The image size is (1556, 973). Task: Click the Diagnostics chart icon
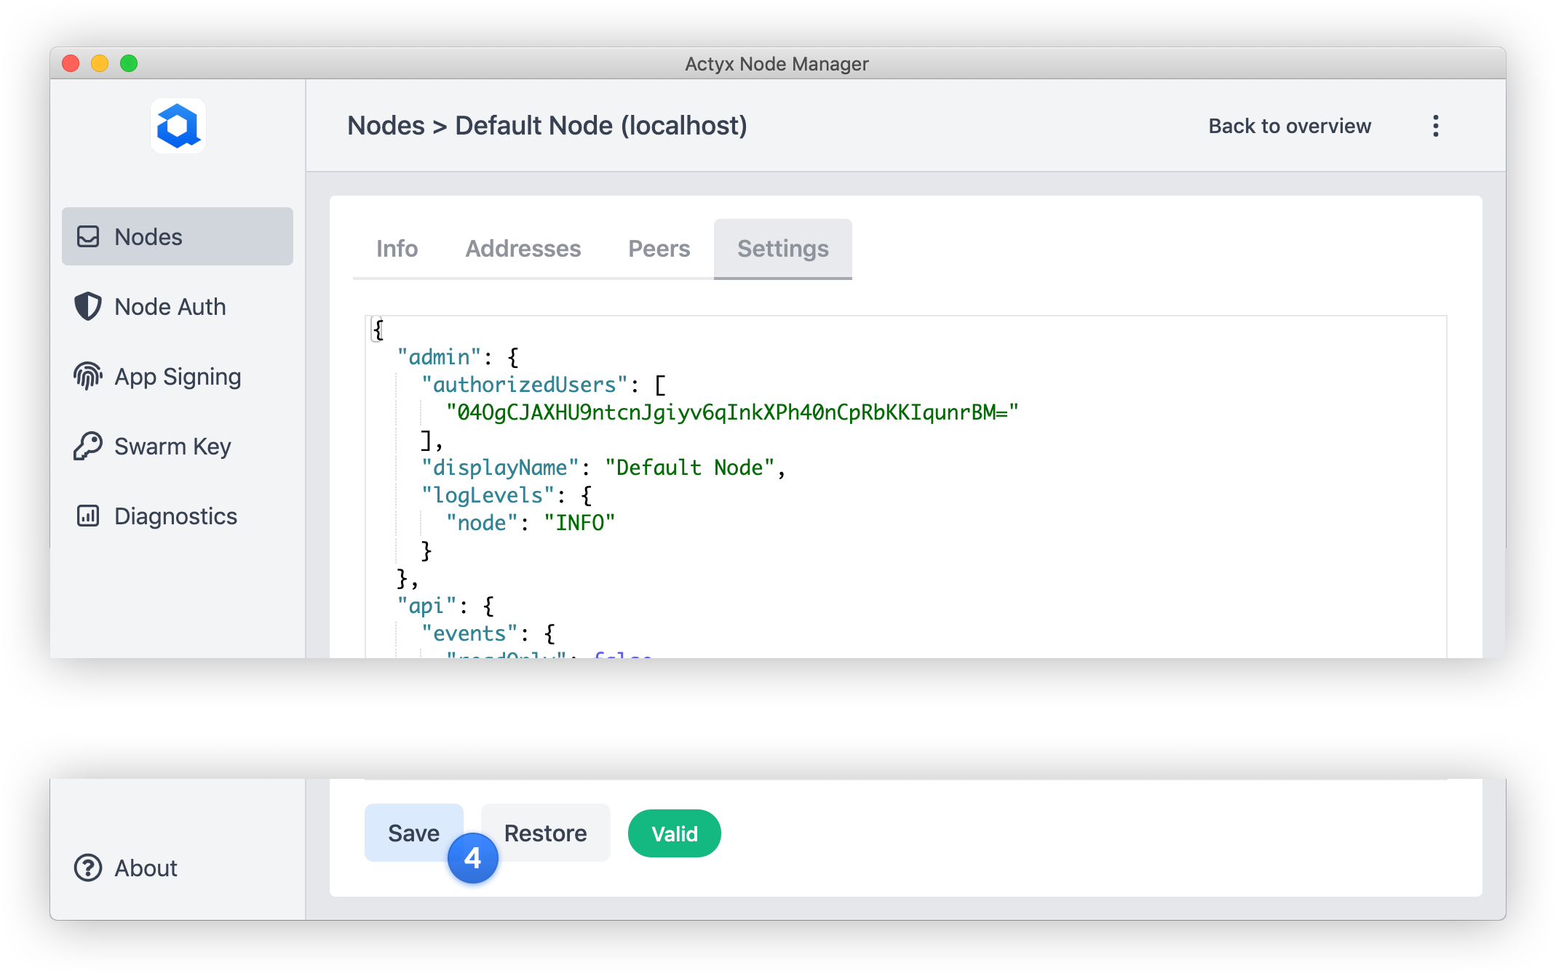pyautogui.click(x=88, y=516)
